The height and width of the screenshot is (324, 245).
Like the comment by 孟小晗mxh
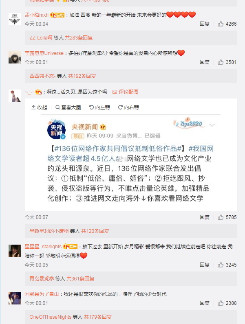[x=221, y=24]
